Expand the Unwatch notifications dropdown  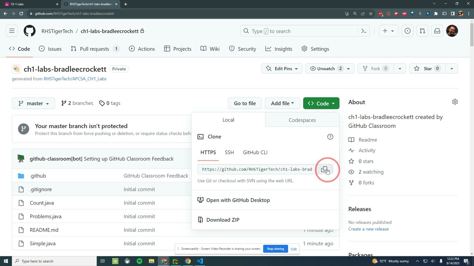[330, 68]
